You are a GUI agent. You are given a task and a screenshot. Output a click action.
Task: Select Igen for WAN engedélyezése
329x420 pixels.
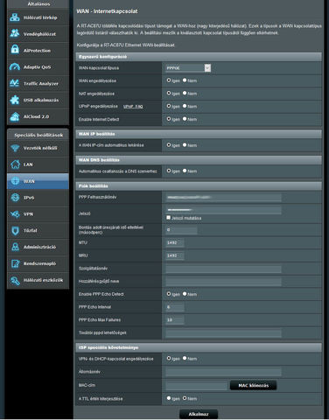coord(169,80)
